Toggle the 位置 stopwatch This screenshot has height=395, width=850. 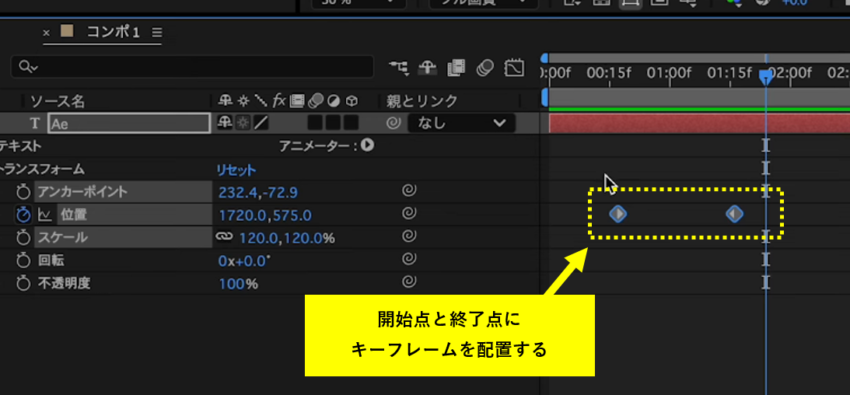(x=23, y=215)
